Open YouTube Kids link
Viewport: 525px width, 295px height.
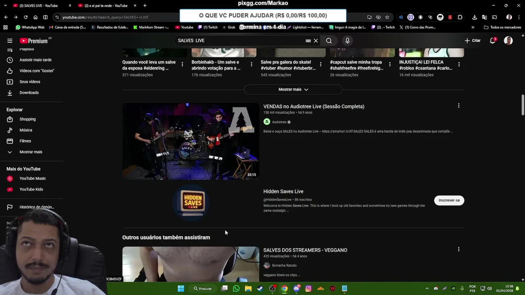click(31, 189)
